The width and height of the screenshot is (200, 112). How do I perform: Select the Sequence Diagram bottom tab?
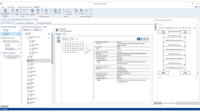169,103
